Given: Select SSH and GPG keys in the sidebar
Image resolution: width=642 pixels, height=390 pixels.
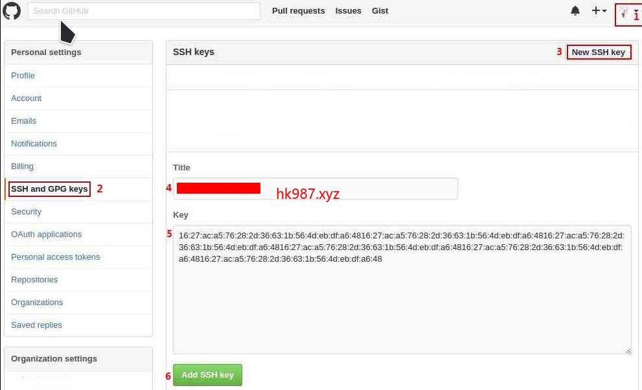Looking at the screenshot, I should (x=49, y=189).
